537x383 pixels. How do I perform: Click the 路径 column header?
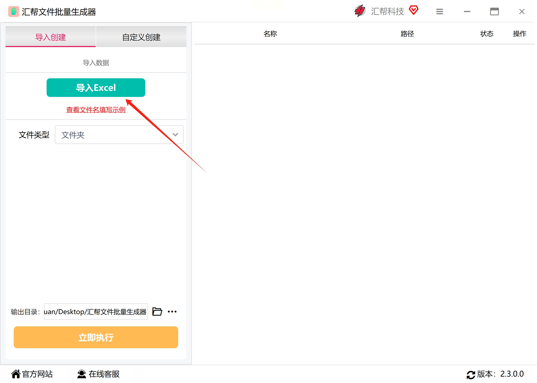[x=407, y=34]
